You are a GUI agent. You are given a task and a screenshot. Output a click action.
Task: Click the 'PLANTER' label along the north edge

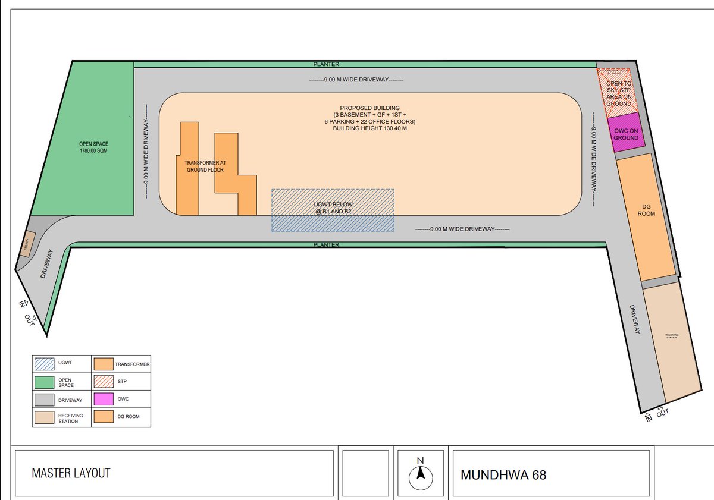[x=327, y=64]
